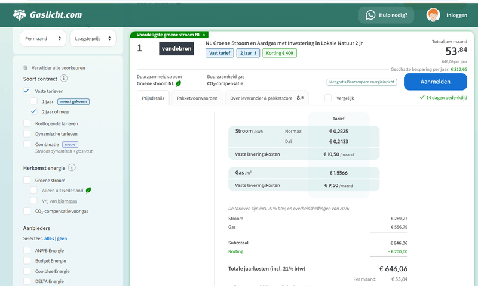Click the Inloggen link
478x286 pixels.
[x=456, y=15]
